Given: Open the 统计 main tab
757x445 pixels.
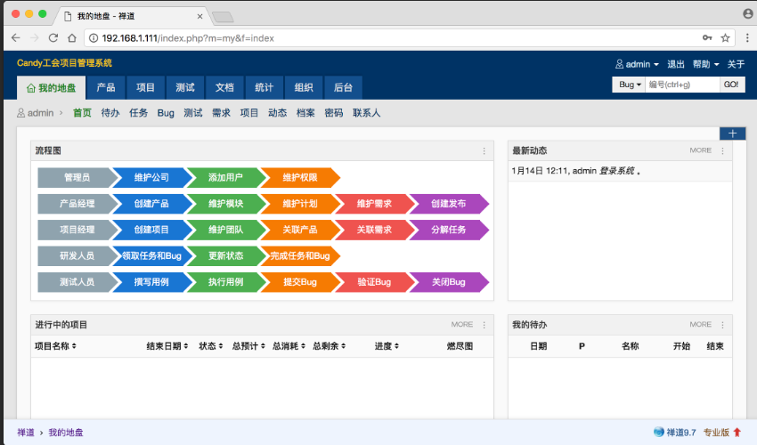Looking at the screenshot, I should tap(265, 88).
